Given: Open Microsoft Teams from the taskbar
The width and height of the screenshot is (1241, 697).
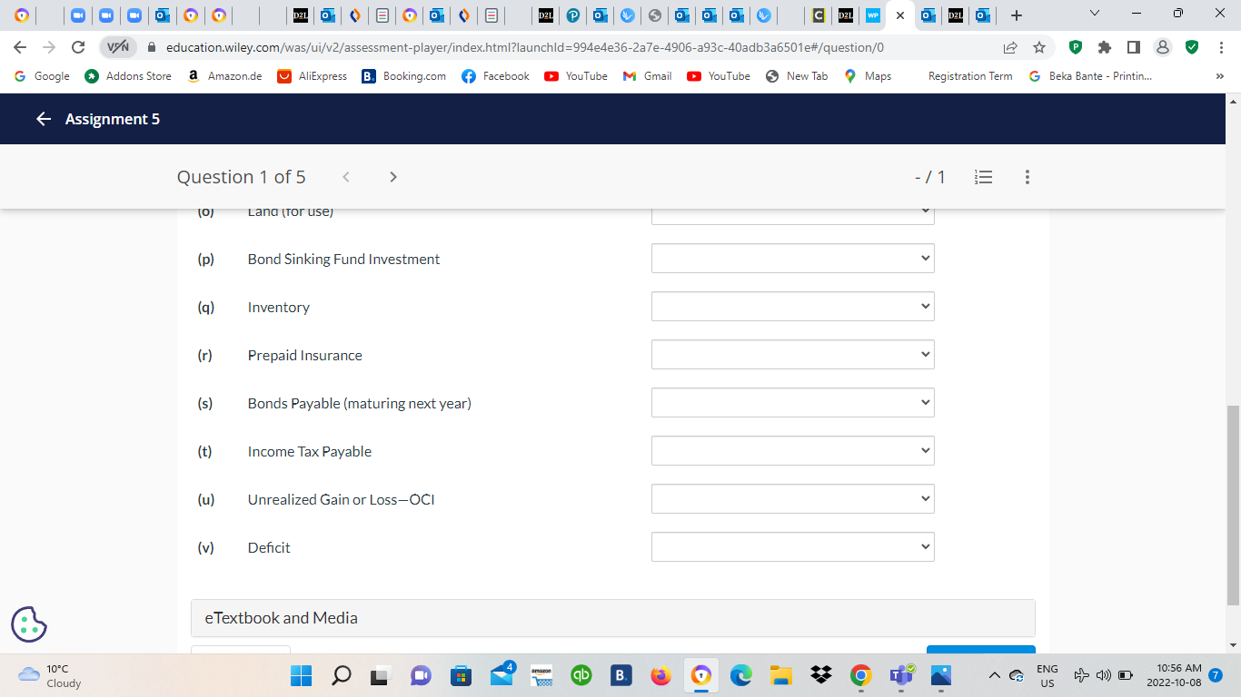Looking at the screenshot, I should [x=901, y=675].
